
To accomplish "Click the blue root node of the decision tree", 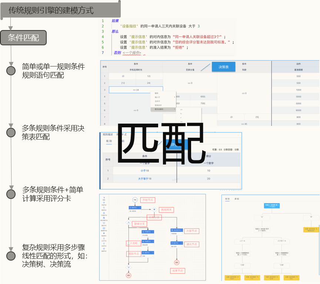I will coord(271,206).
